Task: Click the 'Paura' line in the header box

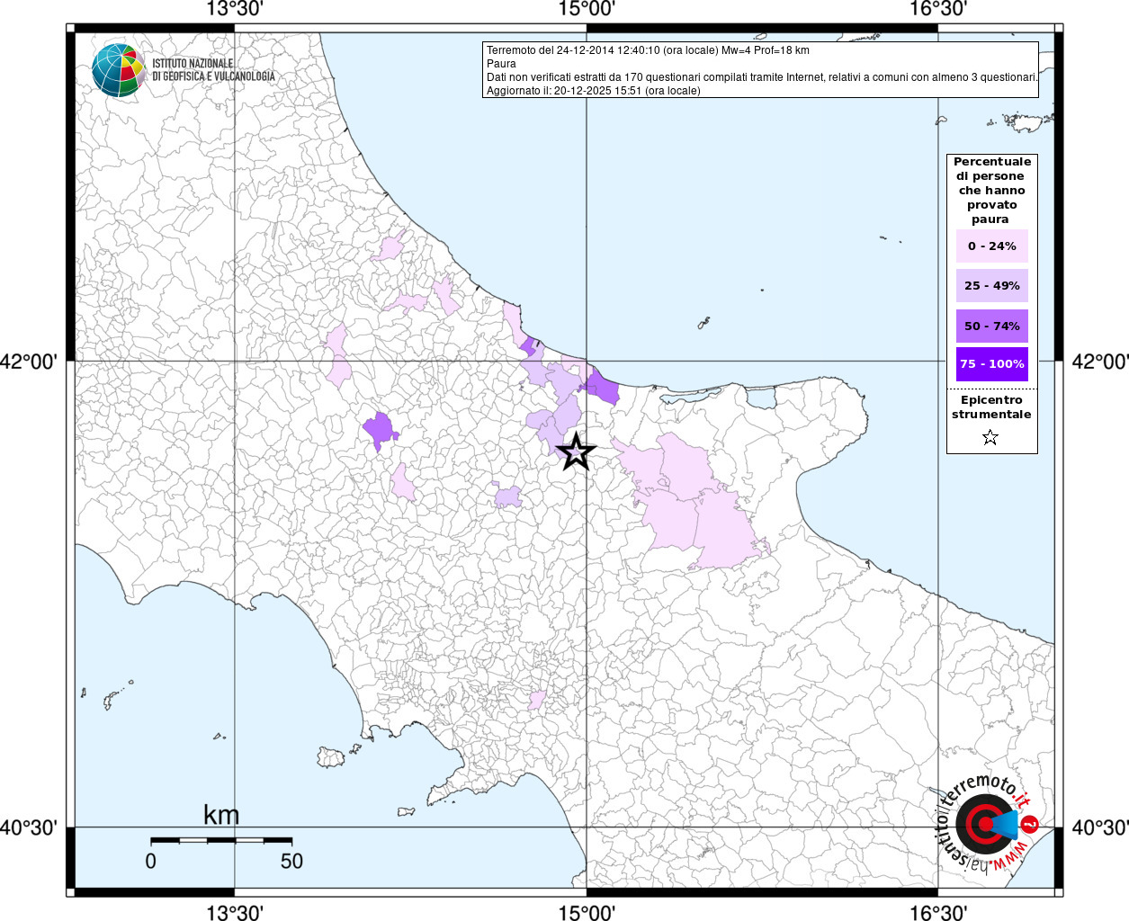Action: 502,64
